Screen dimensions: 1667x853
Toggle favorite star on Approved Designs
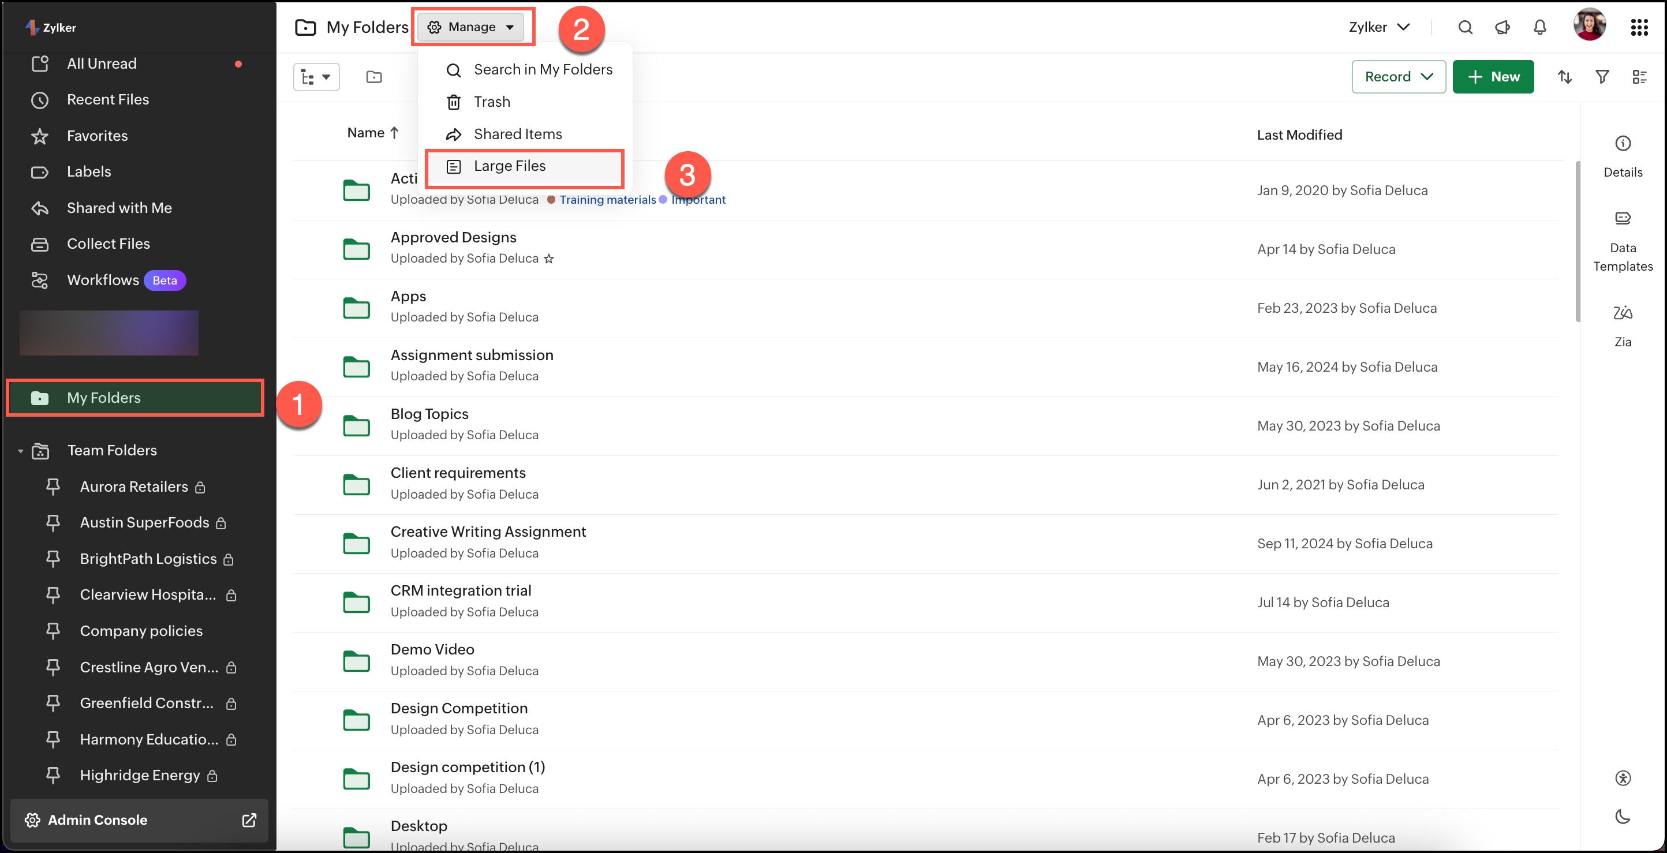click(549, 259)
